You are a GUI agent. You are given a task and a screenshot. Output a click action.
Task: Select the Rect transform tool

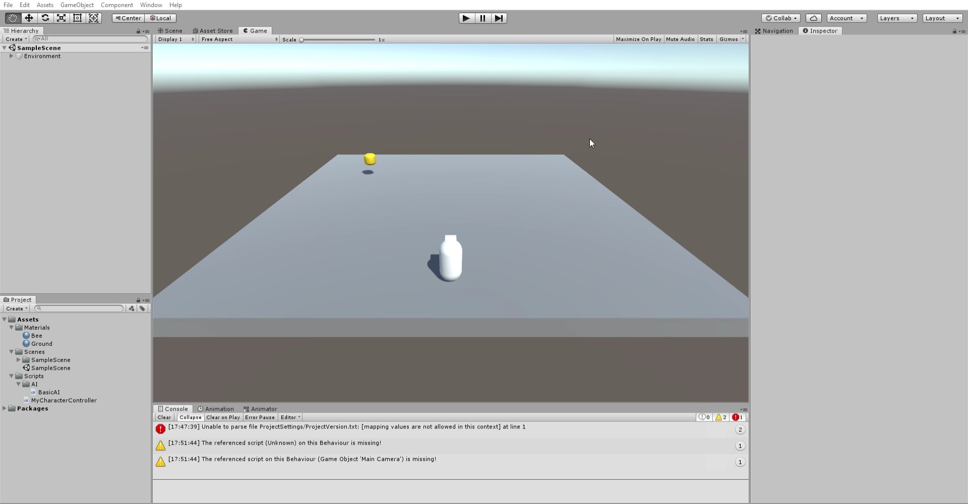pos(78,18)
